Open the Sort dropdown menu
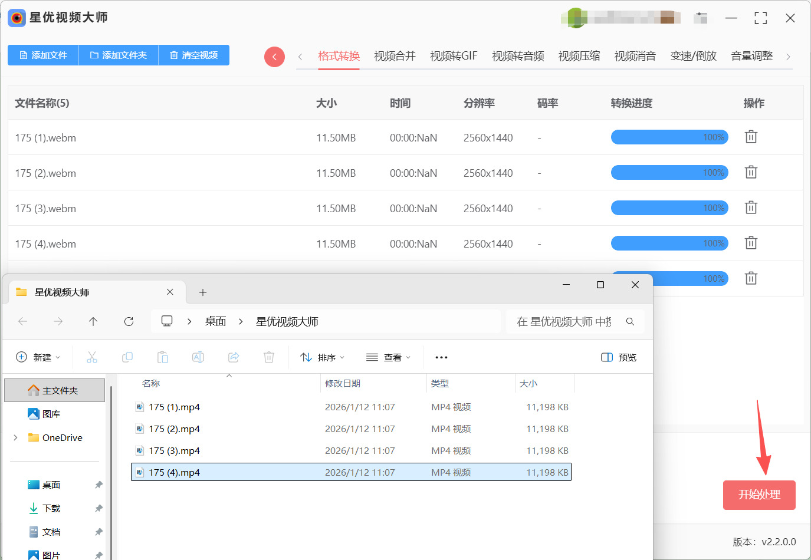Image resolution: width=811 pixels, height=560 pixels. [322, 357]
